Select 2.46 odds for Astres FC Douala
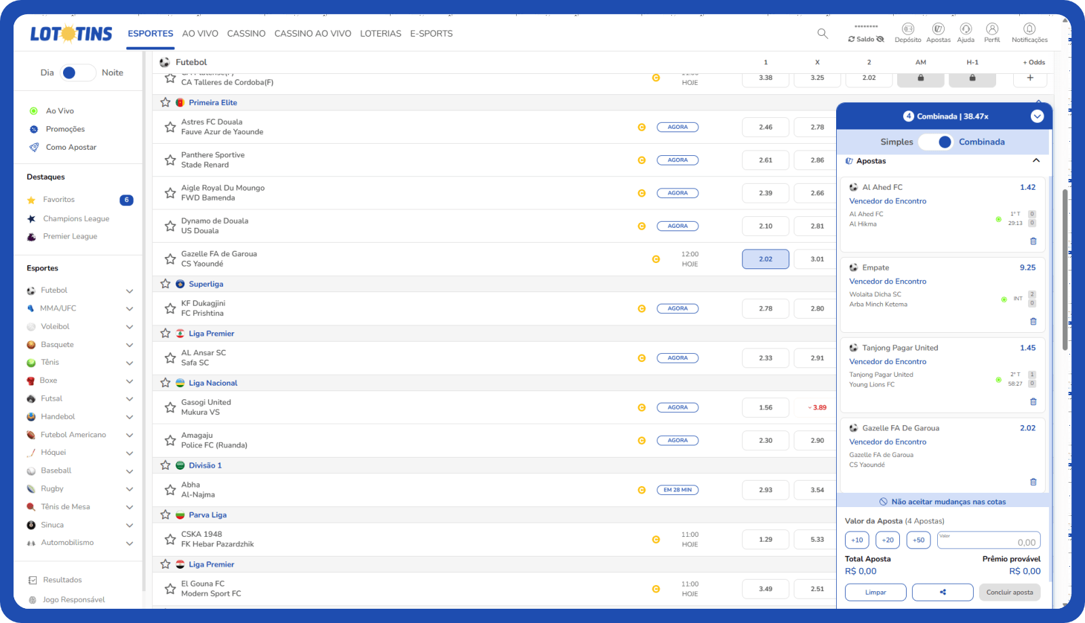The width and height of the screenshot is (1085, 623). coord(766,127)
